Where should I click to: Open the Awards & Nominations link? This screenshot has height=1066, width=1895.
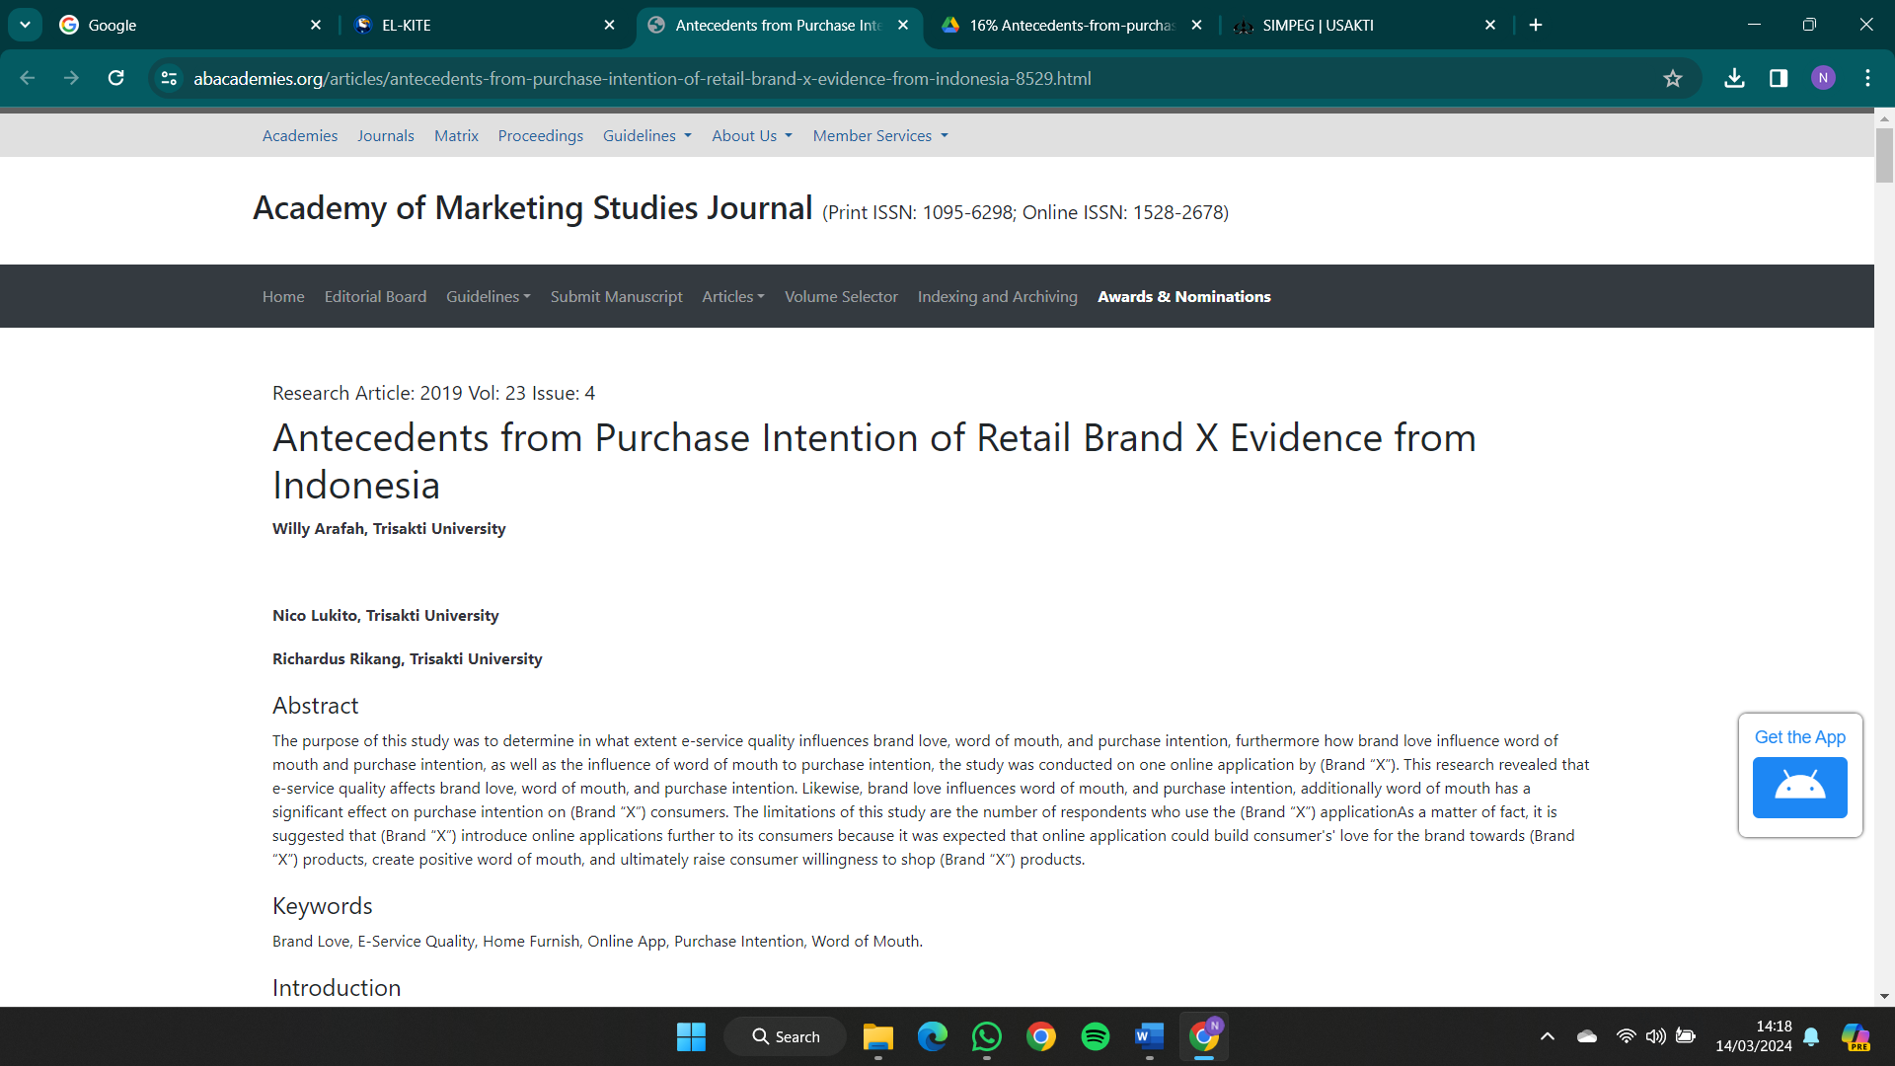(x=1183, y=296)
